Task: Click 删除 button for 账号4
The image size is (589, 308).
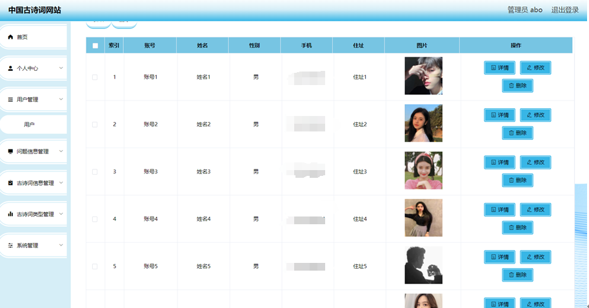Action: (517, 227)
